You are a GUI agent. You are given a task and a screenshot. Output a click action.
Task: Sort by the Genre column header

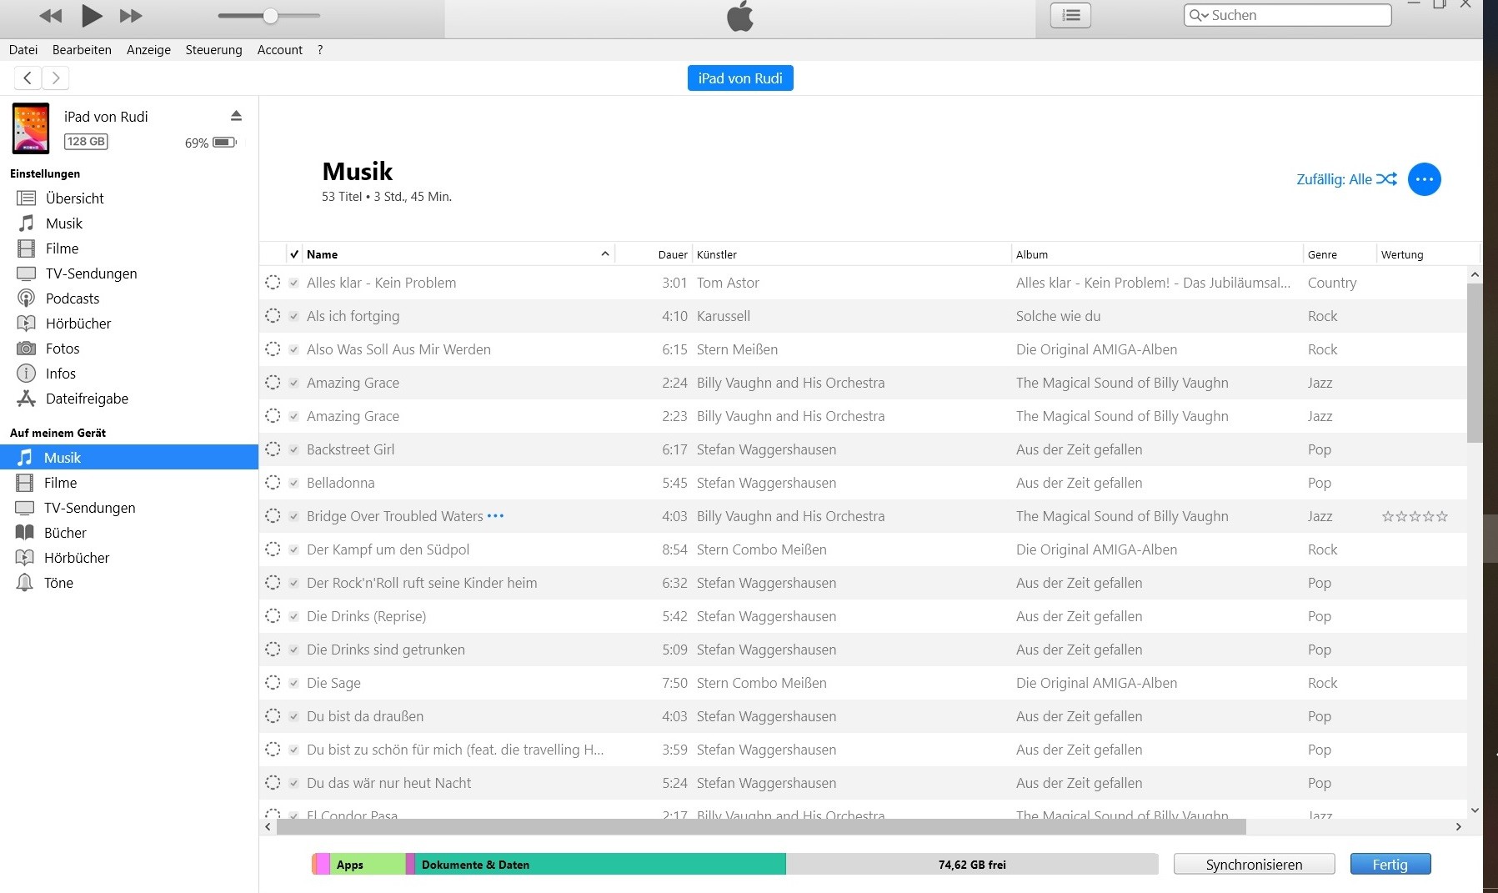coord(1340,254)
